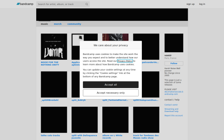Viewport: 224px width, 140px height.
Task: Open split with Delinquence Juvenile cover
Action: 85,120
